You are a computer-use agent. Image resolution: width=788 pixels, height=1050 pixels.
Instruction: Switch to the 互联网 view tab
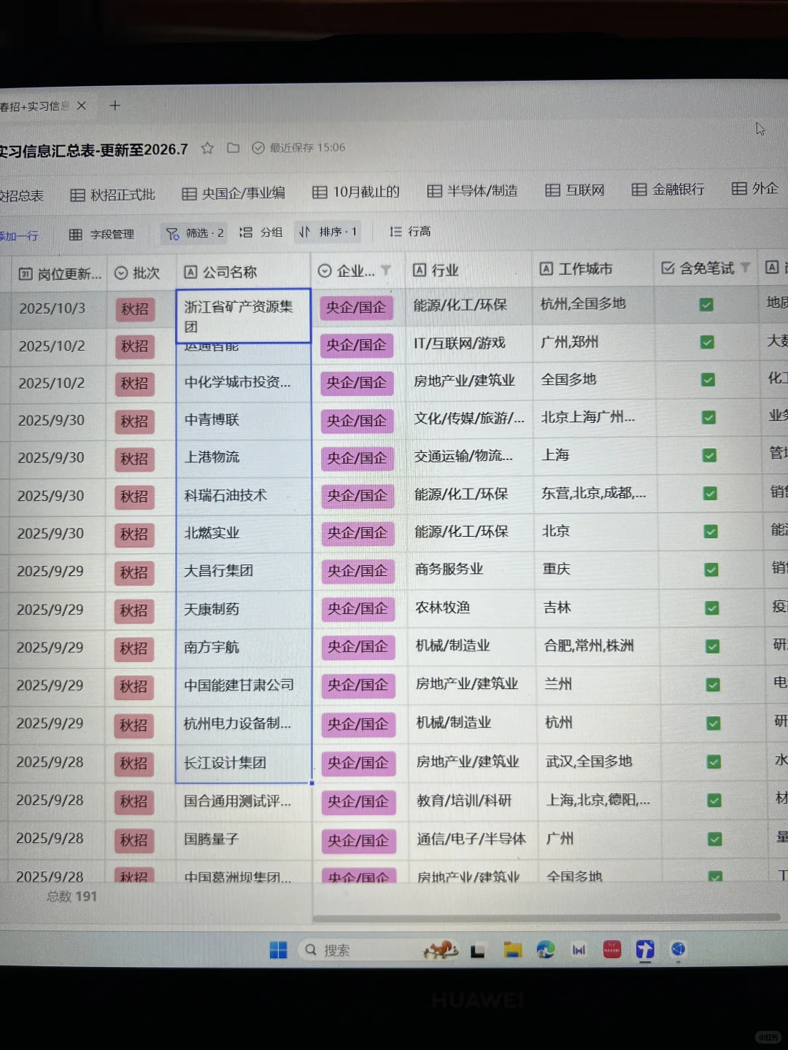[x=575, y=190]
